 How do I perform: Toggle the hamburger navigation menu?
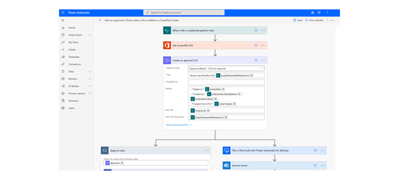pos(63,20)
